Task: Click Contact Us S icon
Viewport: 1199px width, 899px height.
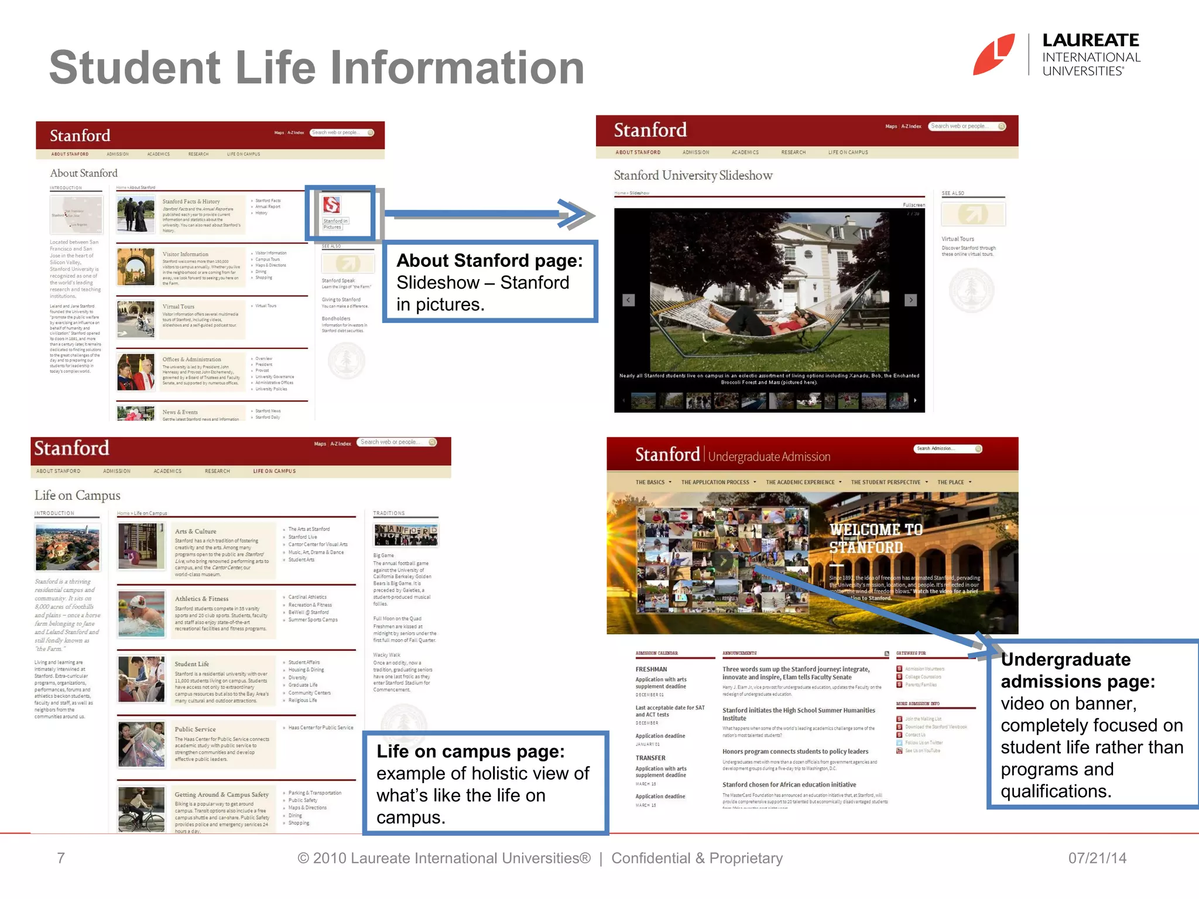Action: pos(899,735)
